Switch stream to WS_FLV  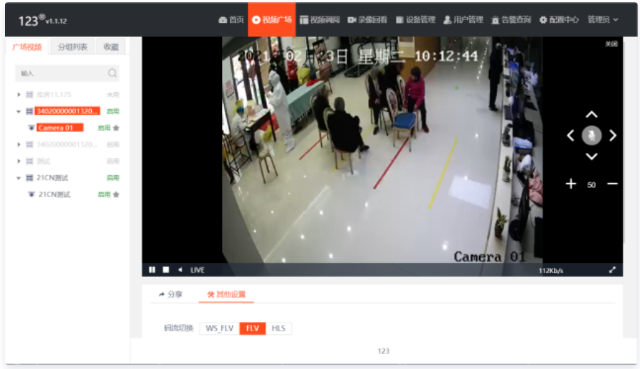click(219, 328)
